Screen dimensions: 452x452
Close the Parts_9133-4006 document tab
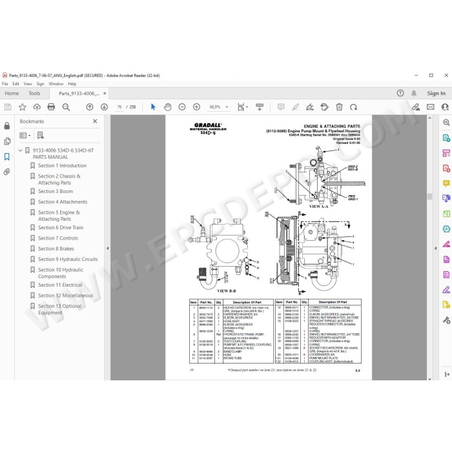click(x=105, y=94)
